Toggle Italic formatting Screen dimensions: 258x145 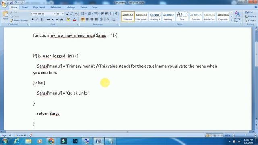pyautogui.click(x=37, y=19)
